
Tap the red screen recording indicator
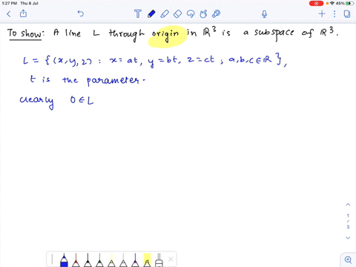click(316, 3)
